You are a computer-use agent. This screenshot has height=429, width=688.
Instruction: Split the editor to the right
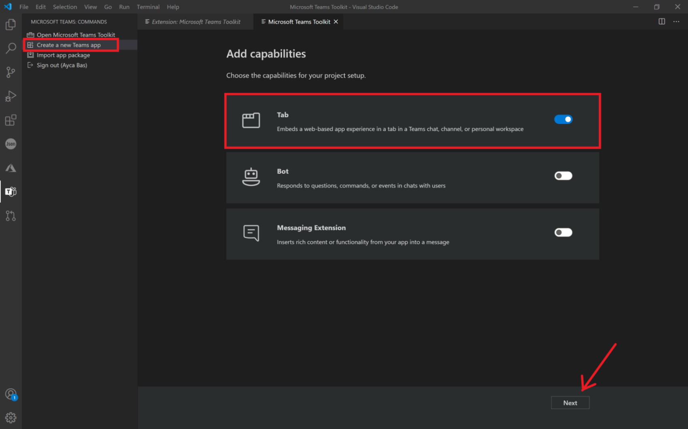[662, 21]
